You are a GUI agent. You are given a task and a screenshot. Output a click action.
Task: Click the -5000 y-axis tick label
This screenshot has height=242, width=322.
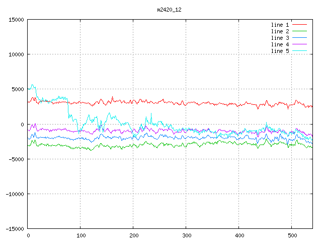(x=16, y=159)
